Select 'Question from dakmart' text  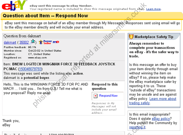point(22,36)
